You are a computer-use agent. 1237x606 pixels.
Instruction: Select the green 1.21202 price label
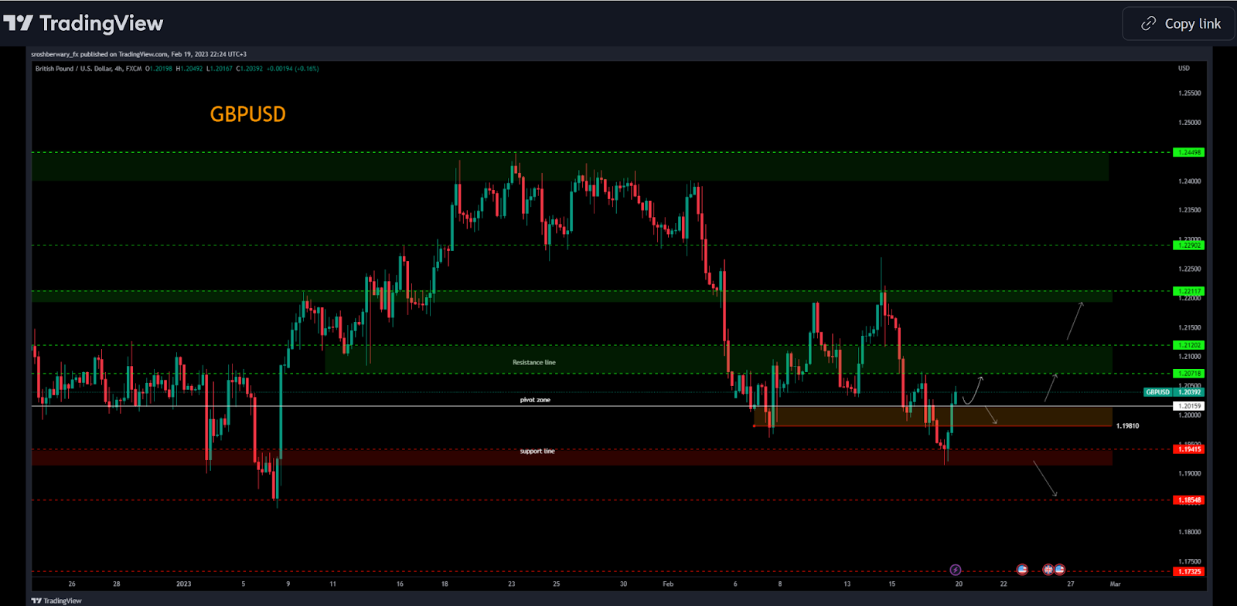(1188, 345)
